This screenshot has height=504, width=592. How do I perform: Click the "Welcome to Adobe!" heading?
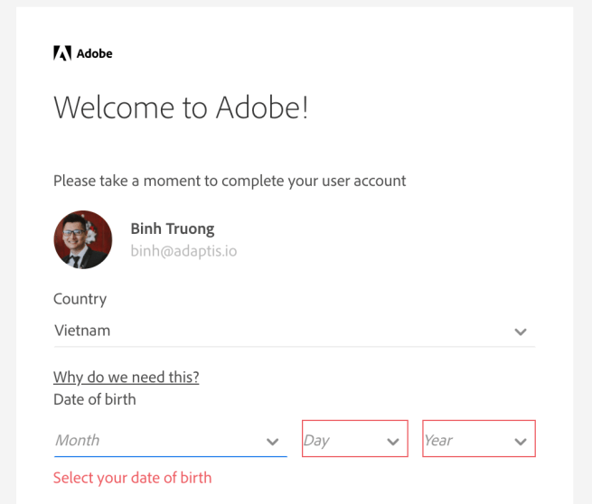point(181,107)
